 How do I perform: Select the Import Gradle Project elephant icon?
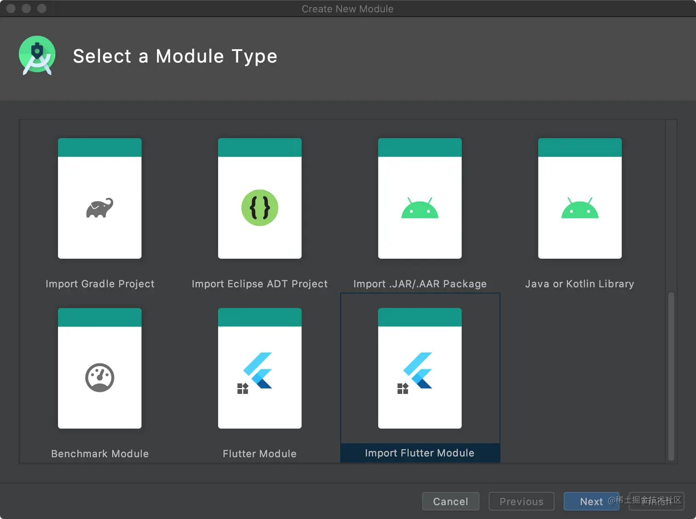click(x=99, y=208)
